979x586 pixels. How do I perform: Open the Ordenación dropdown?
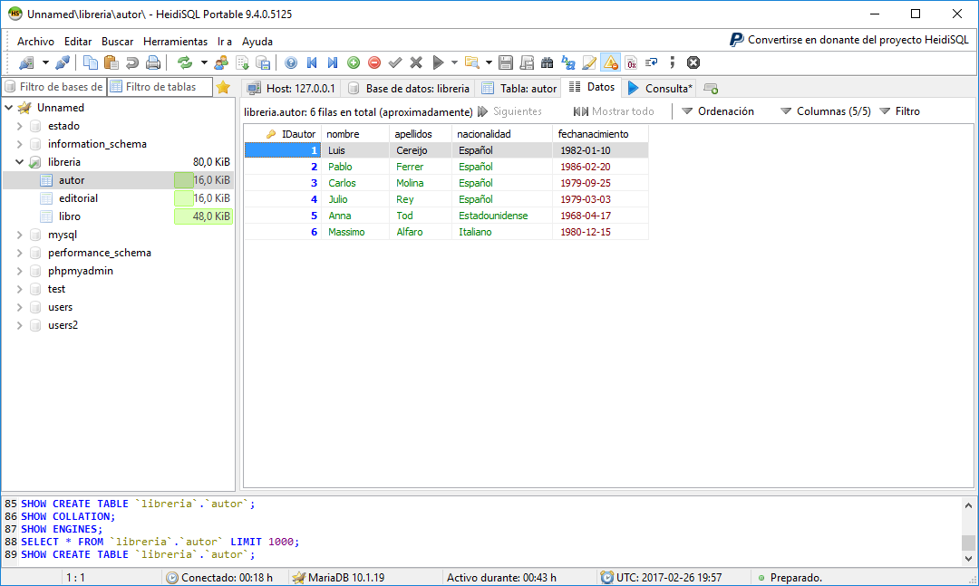point(717,111)
